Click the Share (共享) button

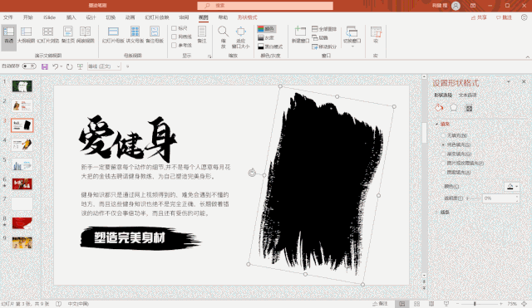tap(479, 17)
